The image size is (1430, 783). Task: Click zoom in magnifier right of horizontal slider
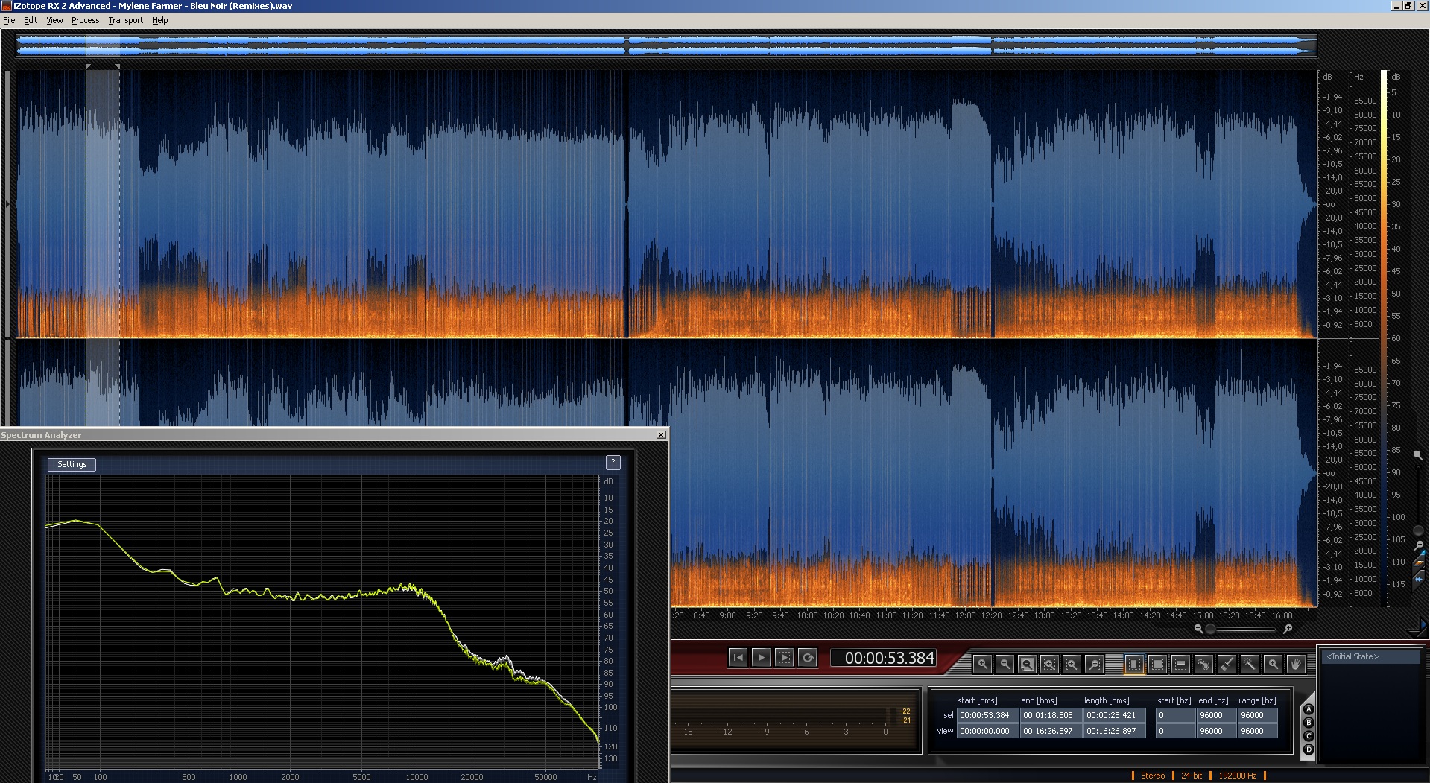coord(1287,629)
